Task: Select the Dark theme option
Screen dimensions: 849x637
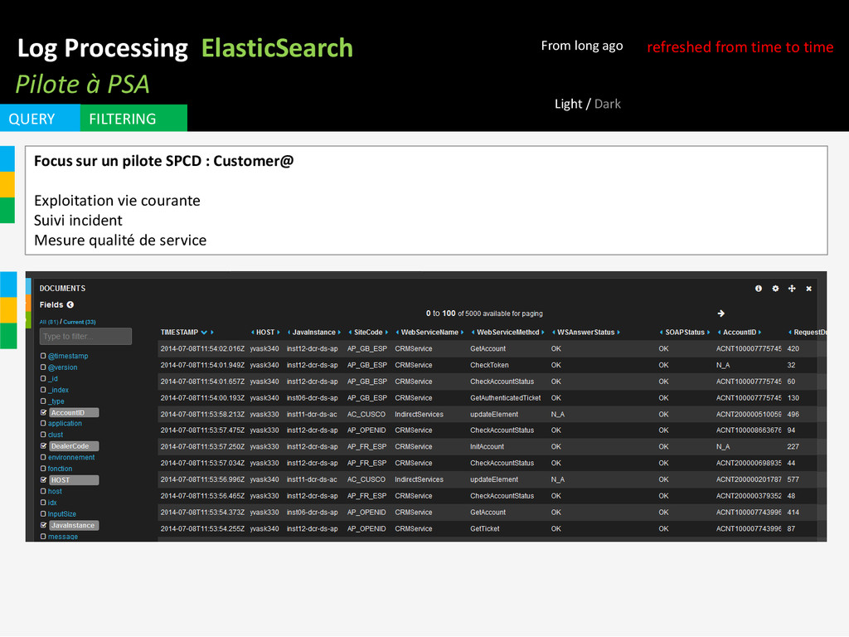Action: pos(608,104)
